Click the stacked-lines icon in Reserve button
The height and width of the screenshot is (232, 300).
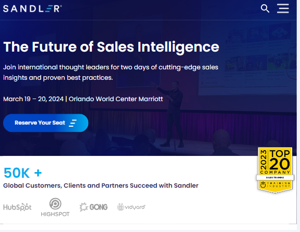[73, 123]
